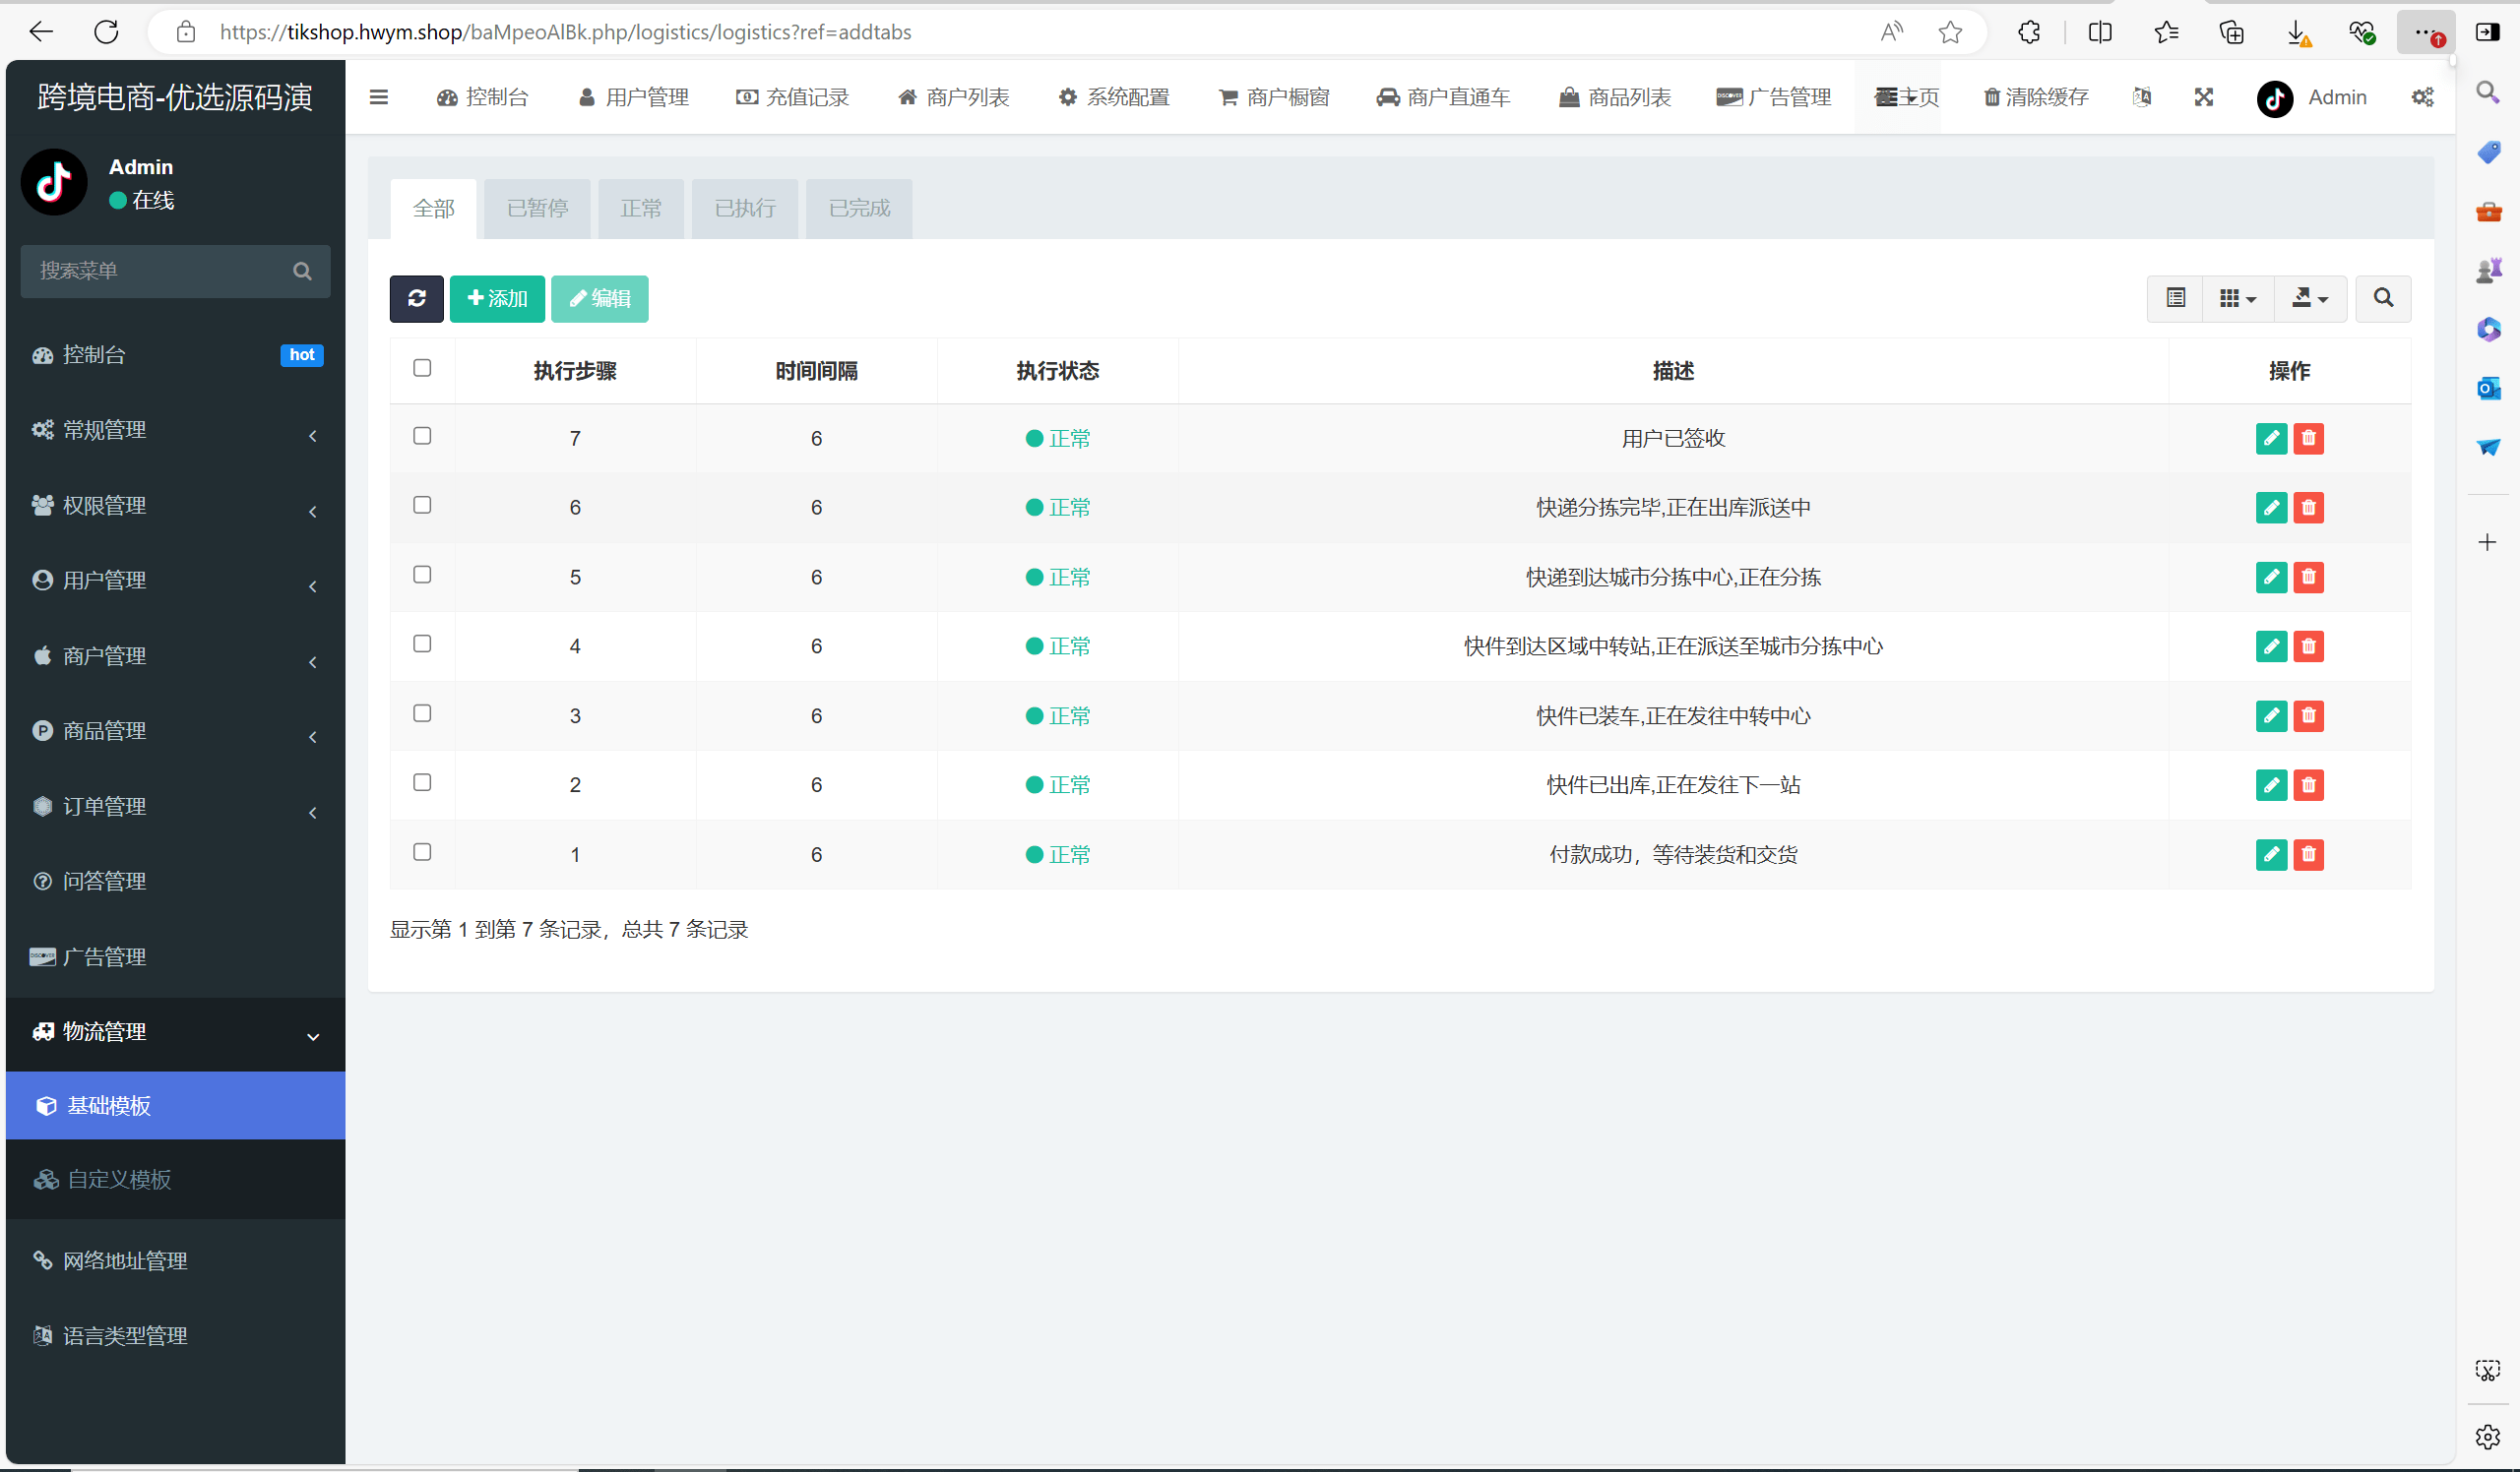Image resolution: width=2520 pixels, height=1472 pixels.
Task: Tick the checkbox for step 4 row
Action: tap(422, 644)
